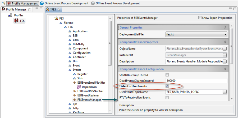Click the ObjectName field's browse button
The height and width of the screenshot is (118, 238).
[x=225, y=49]
